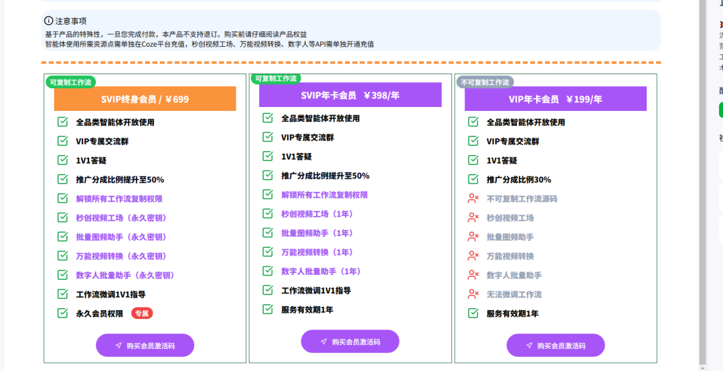Screen dimensions: 723x371
Task: Click checkmark beside 推广分成比例30%
Action: (x=473, y=179)
